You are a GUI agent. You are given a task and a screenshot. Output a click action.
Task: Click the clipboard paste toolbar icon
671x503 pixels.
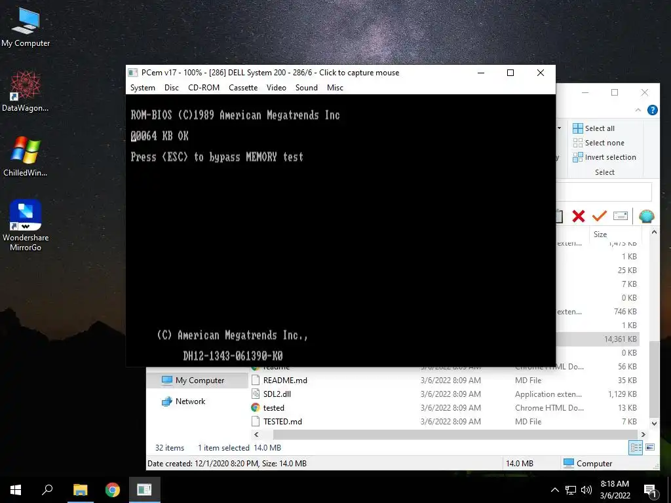[x=560, y=216]
